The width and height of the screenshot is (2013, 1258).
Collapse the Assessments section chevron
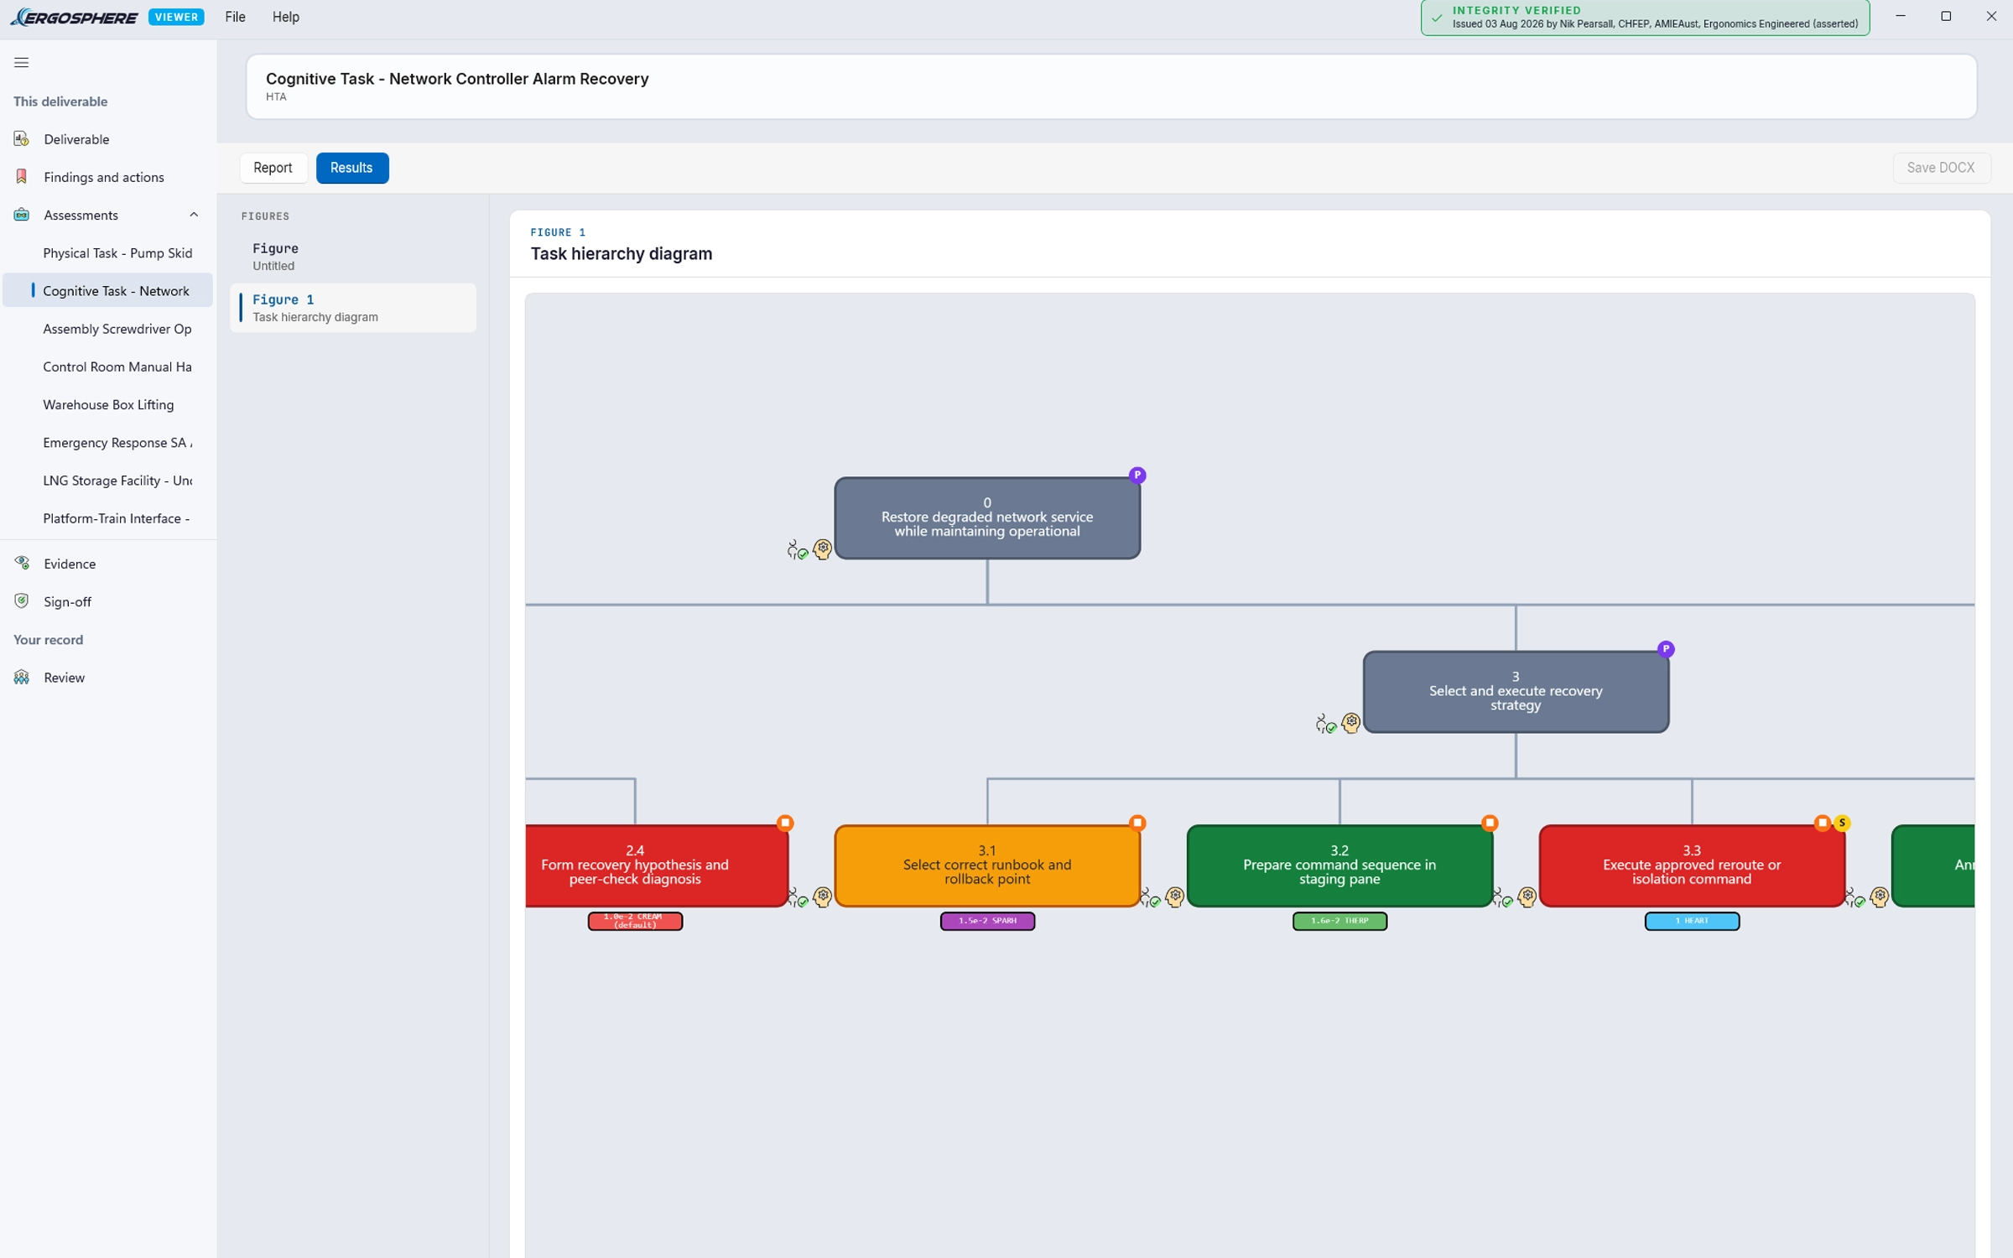(194, 215)
